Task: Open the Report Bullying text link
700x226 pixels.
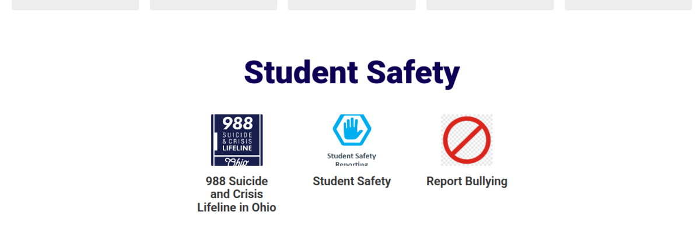Action: pyautogui.click(x=467, y=181)
